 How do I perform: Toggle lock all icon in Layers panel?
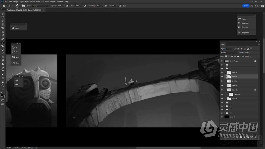coord(238,56)
